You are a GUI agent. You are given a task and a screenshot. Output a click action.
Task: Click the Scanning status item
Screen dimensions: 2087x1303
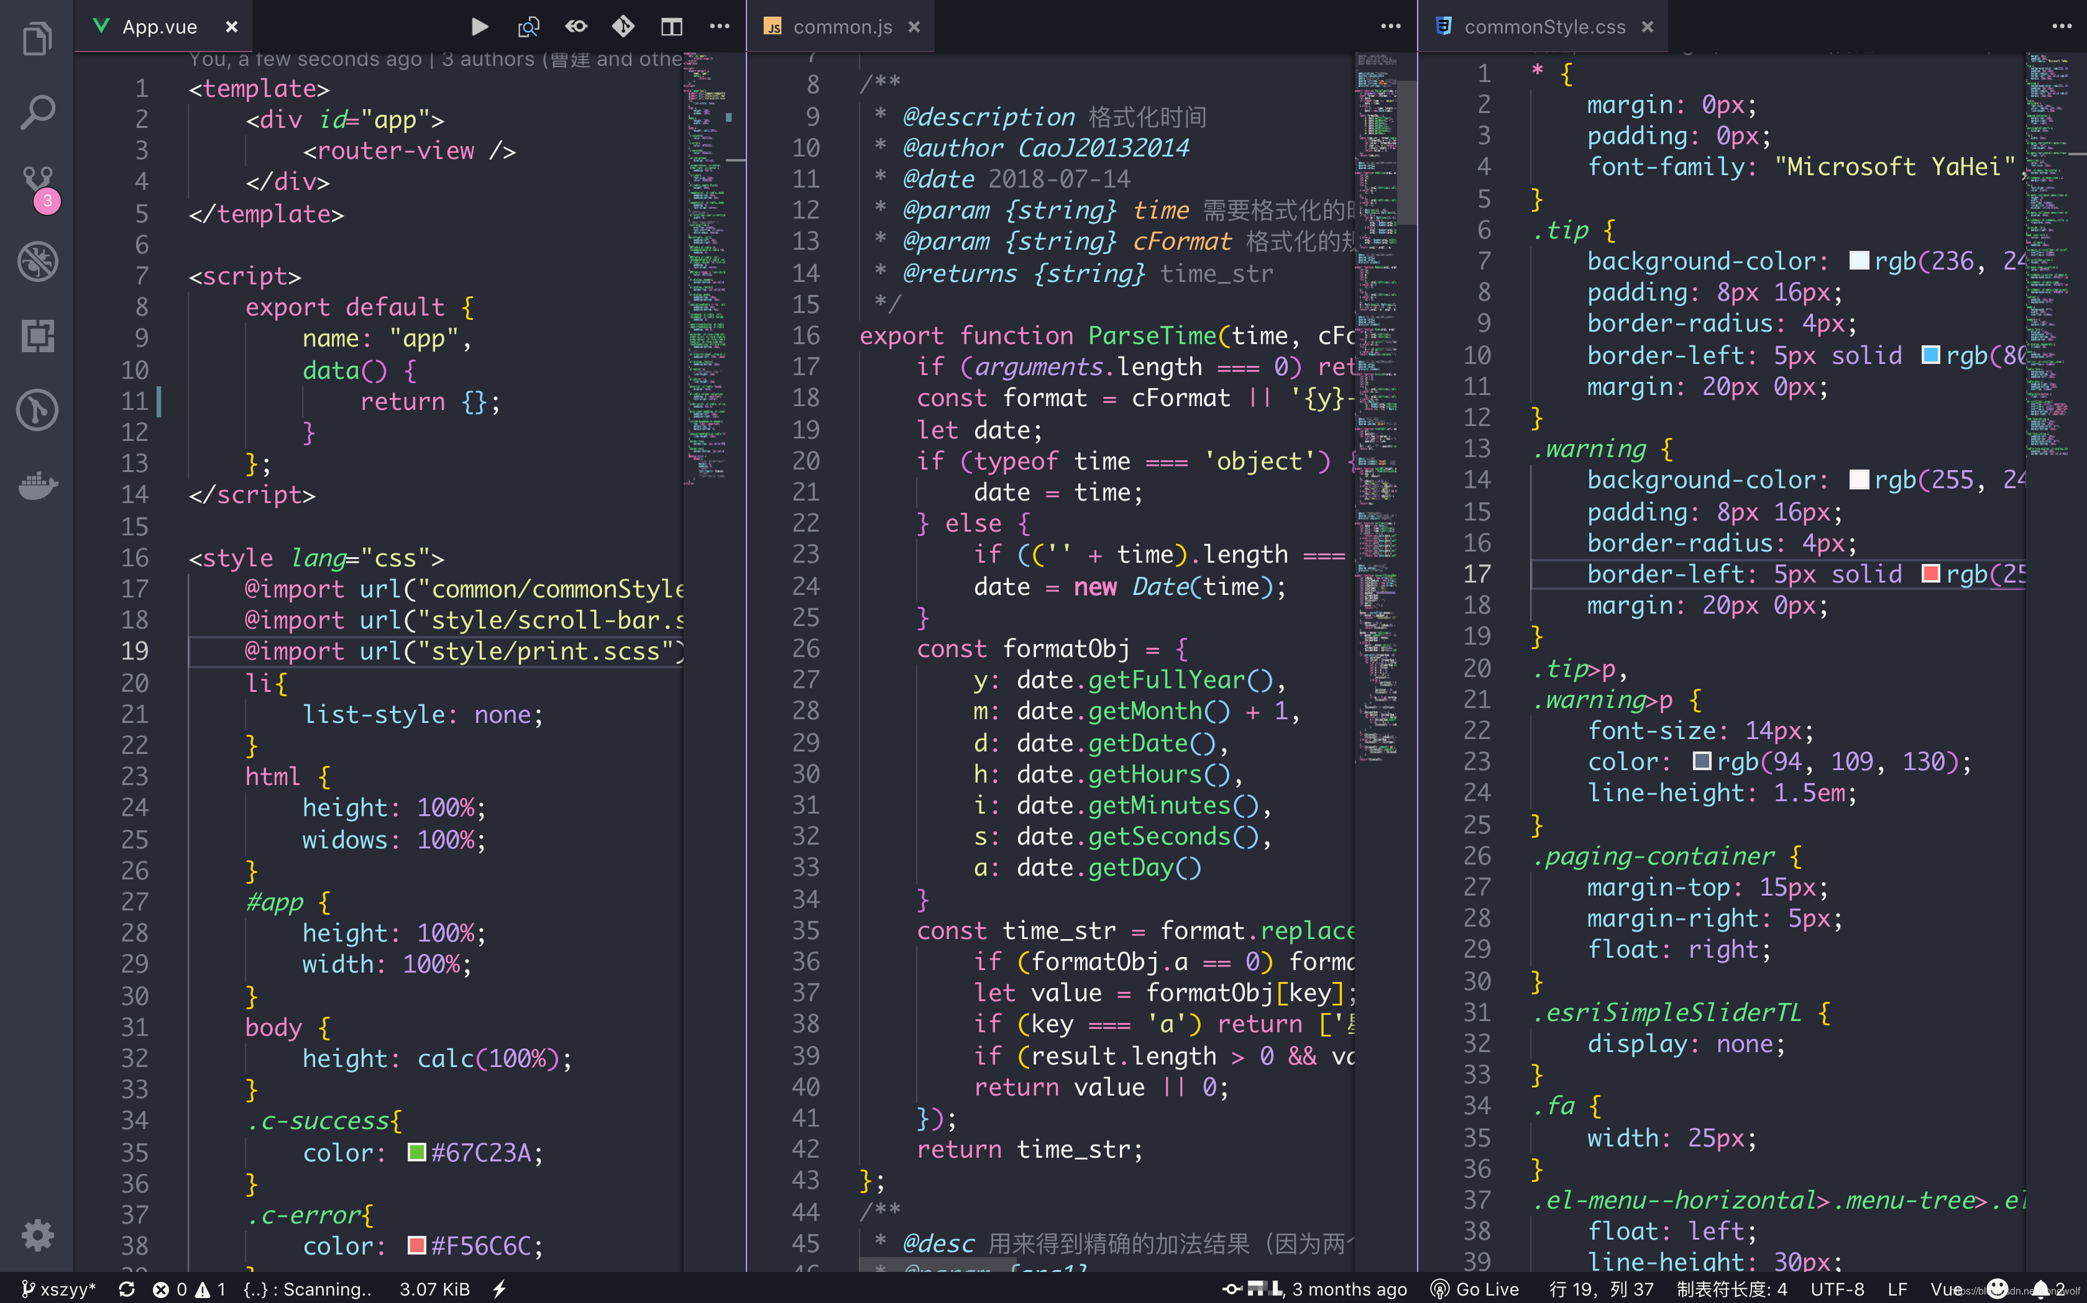coord(308,1289)
